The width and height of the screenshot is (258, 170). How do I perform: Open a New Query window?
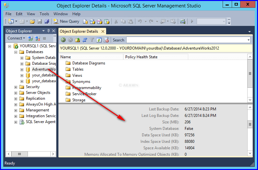click(x=67, y=21)
